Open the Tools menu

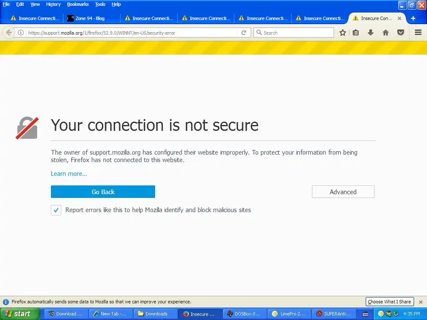[100, 4]
